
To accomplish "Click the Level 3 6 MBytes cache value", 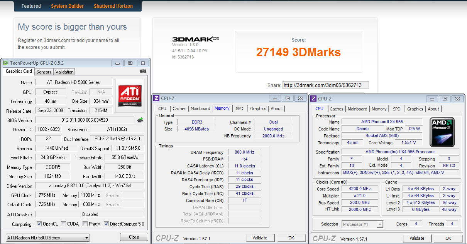I will tap(421, 209).
